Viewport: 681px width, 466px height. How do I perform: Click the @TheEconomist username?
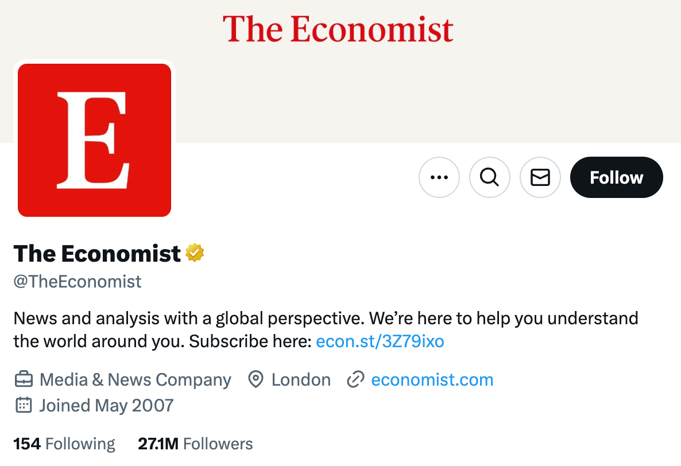click(x=77, y=281)
